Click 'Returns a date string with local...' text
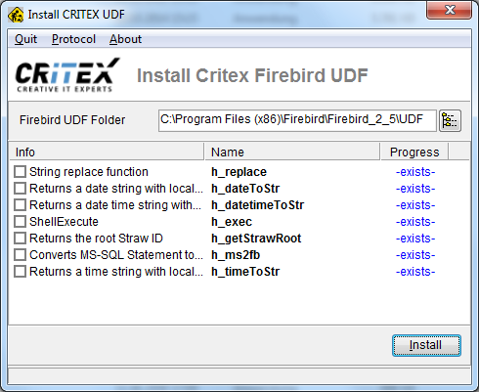The width and height of the screenshot is (479, 392). [116, 189]
